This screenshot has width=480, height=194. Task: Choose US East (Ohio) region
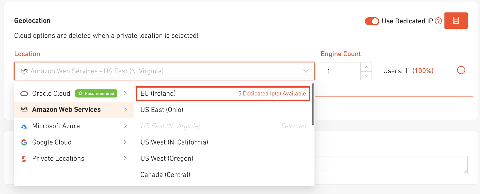pyautogui.click(x=162, y=110)
